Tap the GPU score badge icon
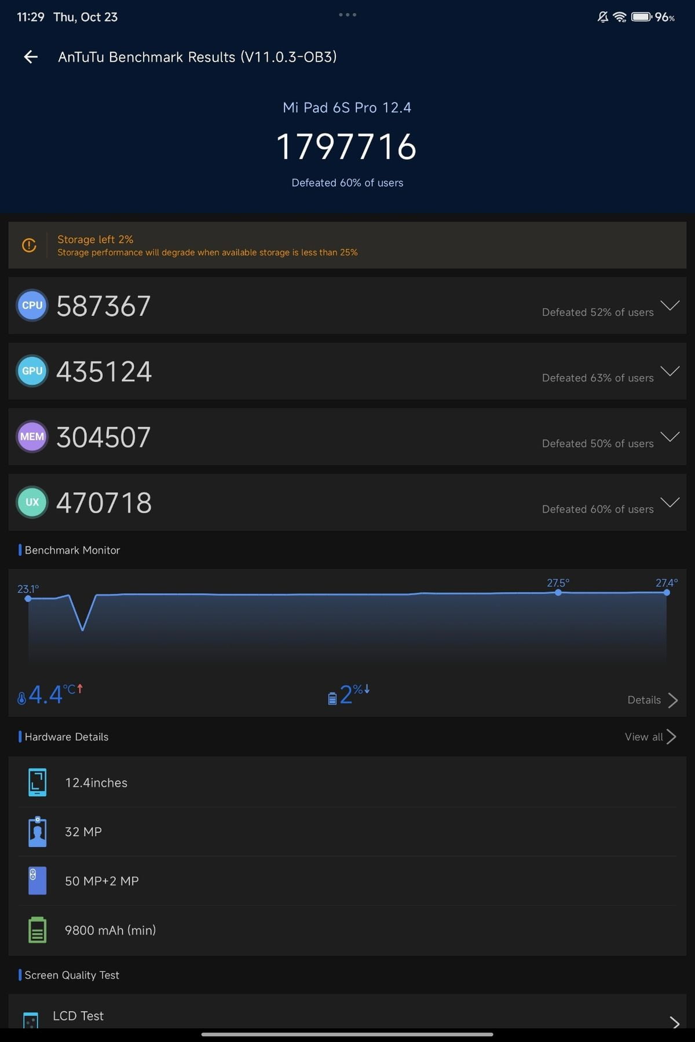Screen dimensions: 695x1042 coord(32,371)
